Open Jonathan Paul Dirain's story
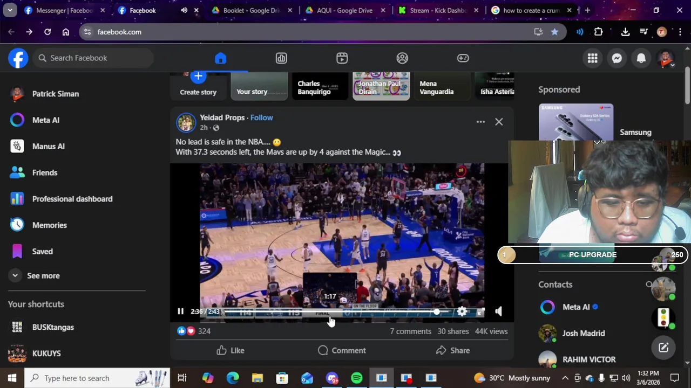This screenshot has height=388, width=691. [x=381, y=86]
